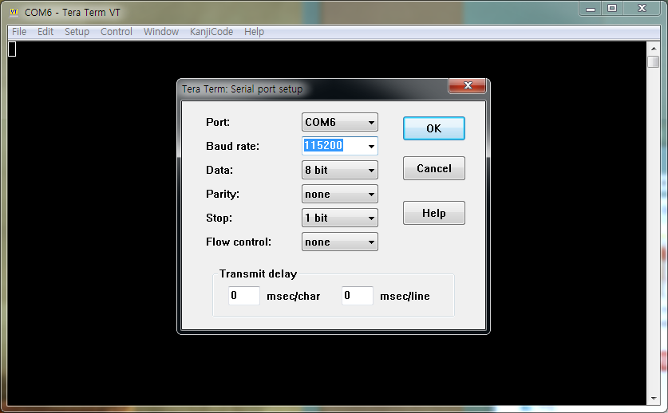Click Cancel in Serial port setup
668x413 pixels.
point(433,168)
